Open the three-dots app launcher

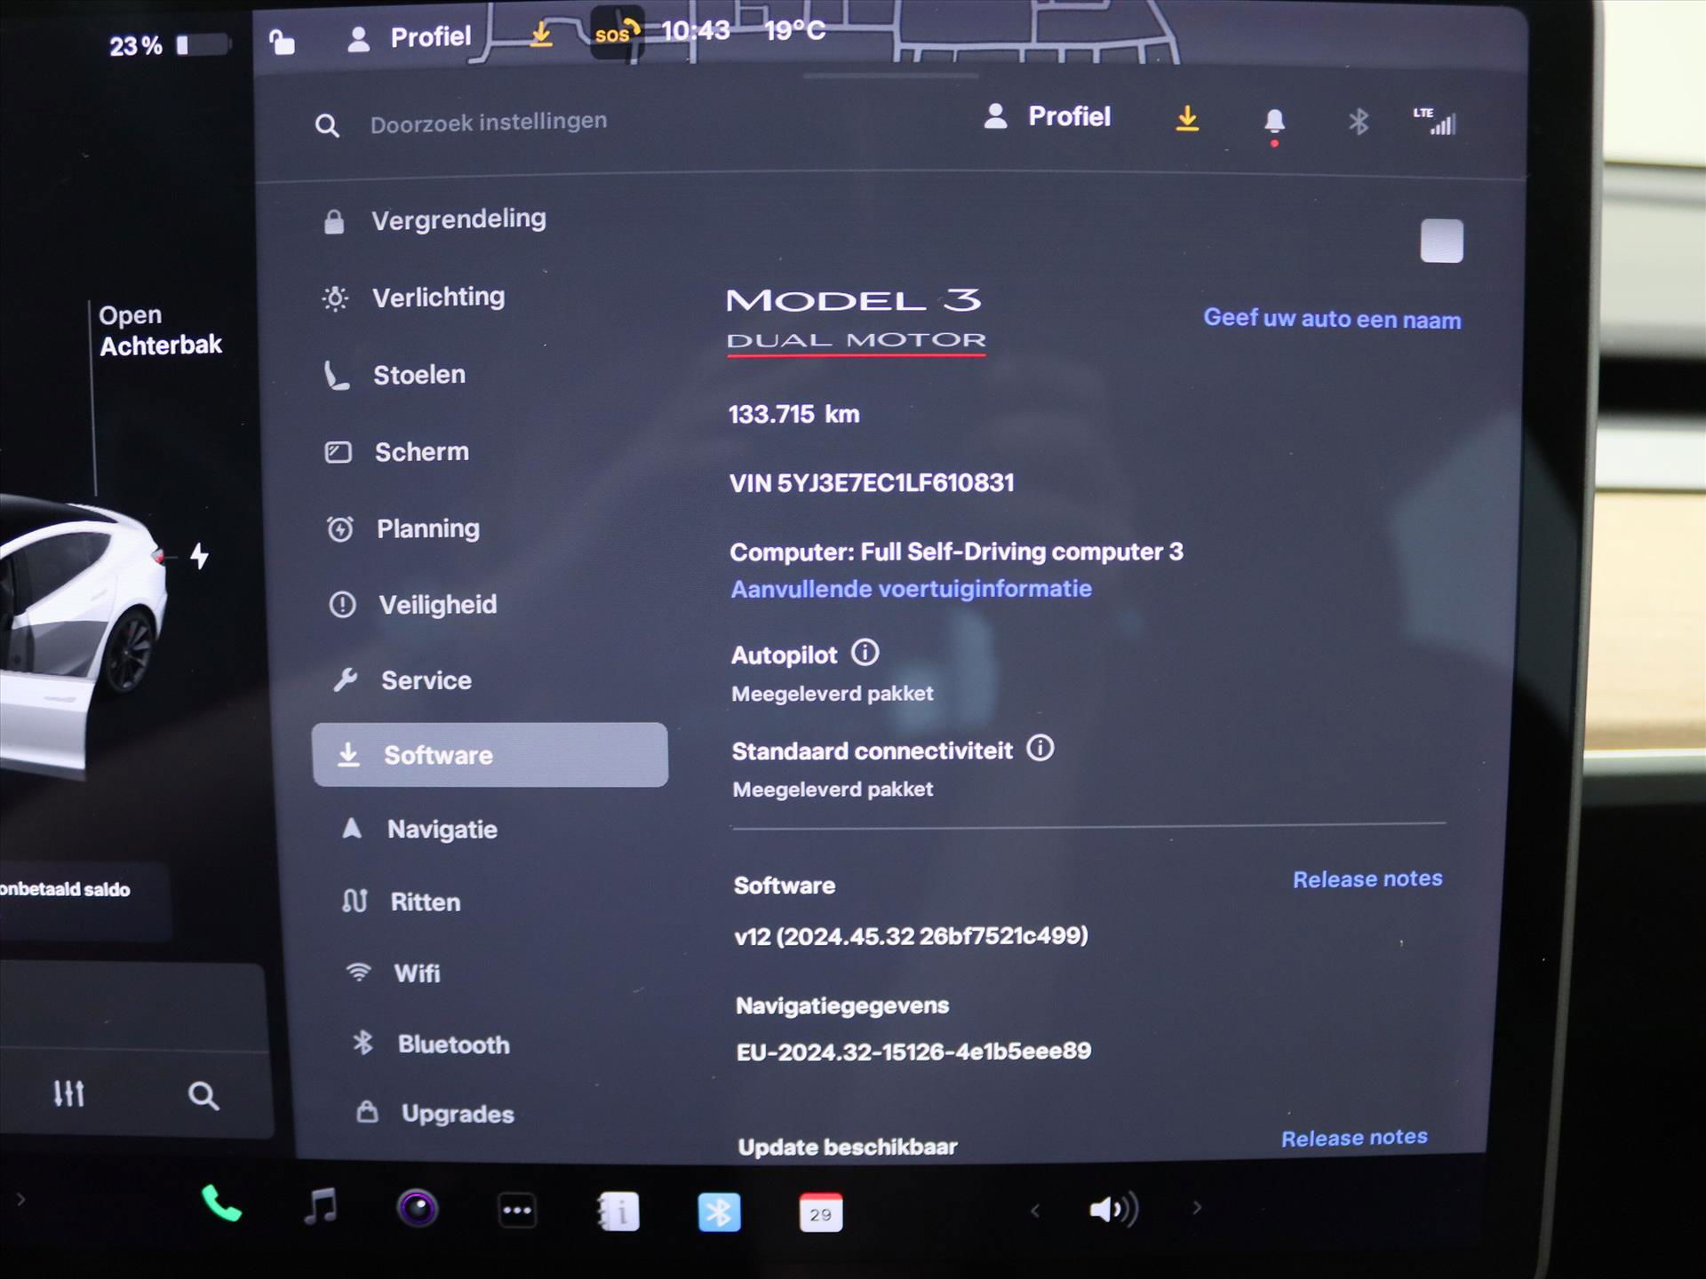click(517, 1210)
